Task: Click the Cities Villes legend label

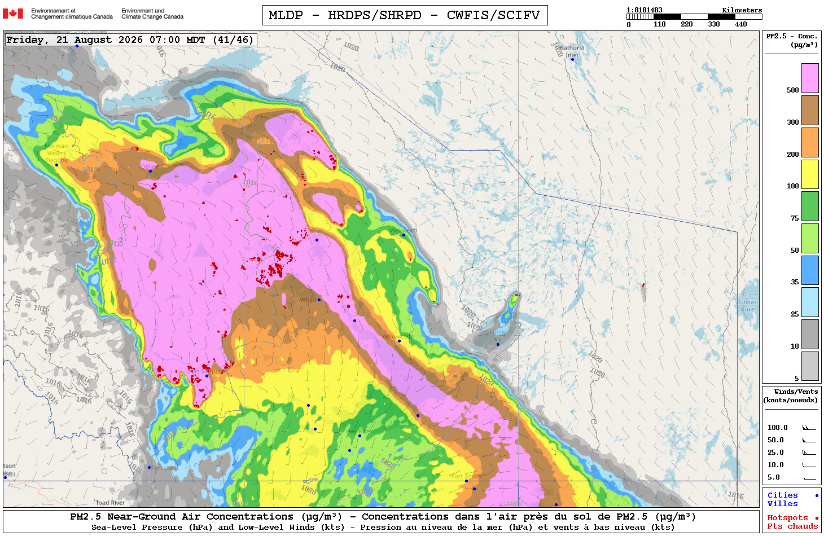Action: (782, 499)
